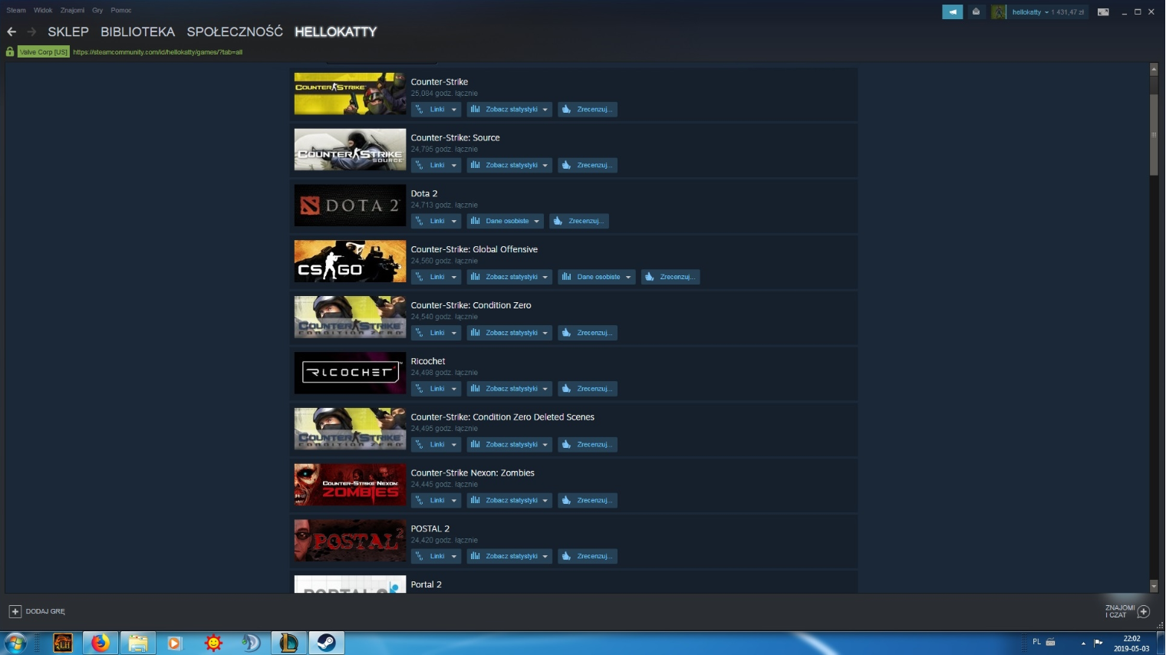
Task: Open the Counter-Strike: Source game title link
Action: tap(455, 137)
